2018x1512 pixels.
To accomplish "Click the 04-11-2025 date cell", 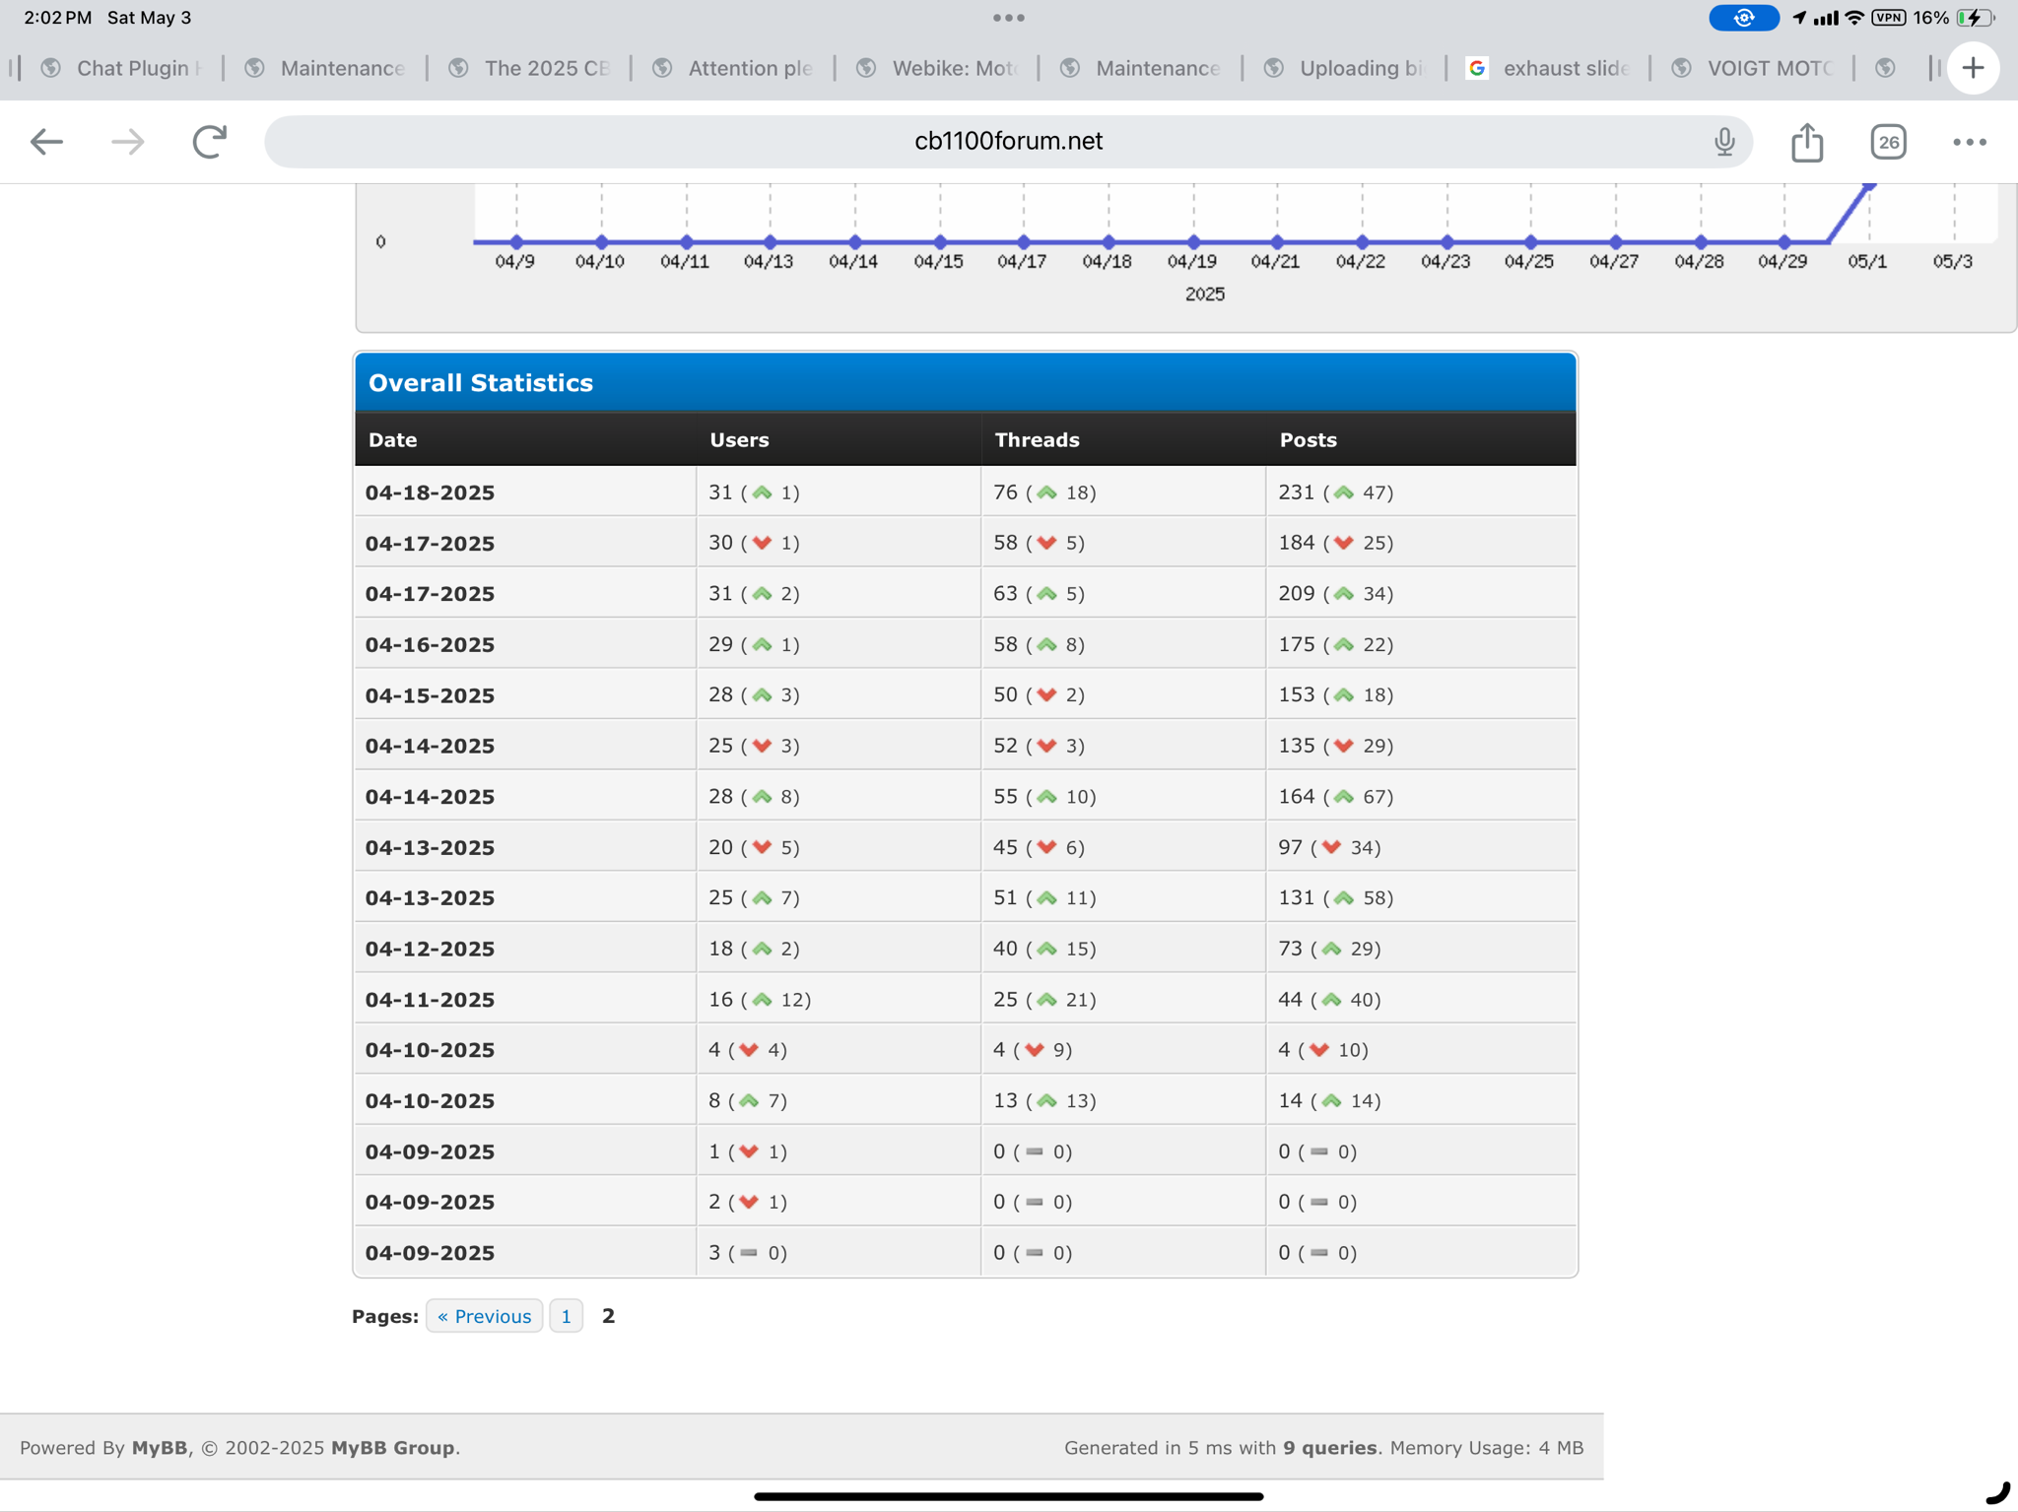I will [525, 999].
